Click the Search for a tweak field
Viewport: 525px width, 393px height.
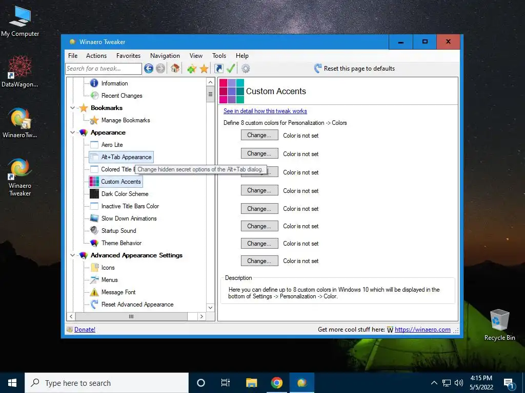104,69
